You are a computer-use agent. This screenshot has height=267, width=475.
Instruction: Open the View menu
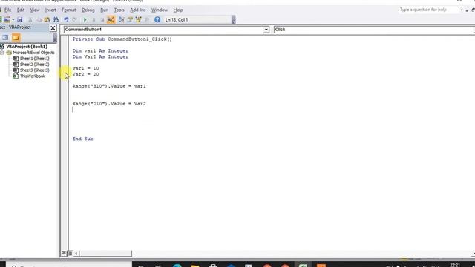click(x=35, y=10)
